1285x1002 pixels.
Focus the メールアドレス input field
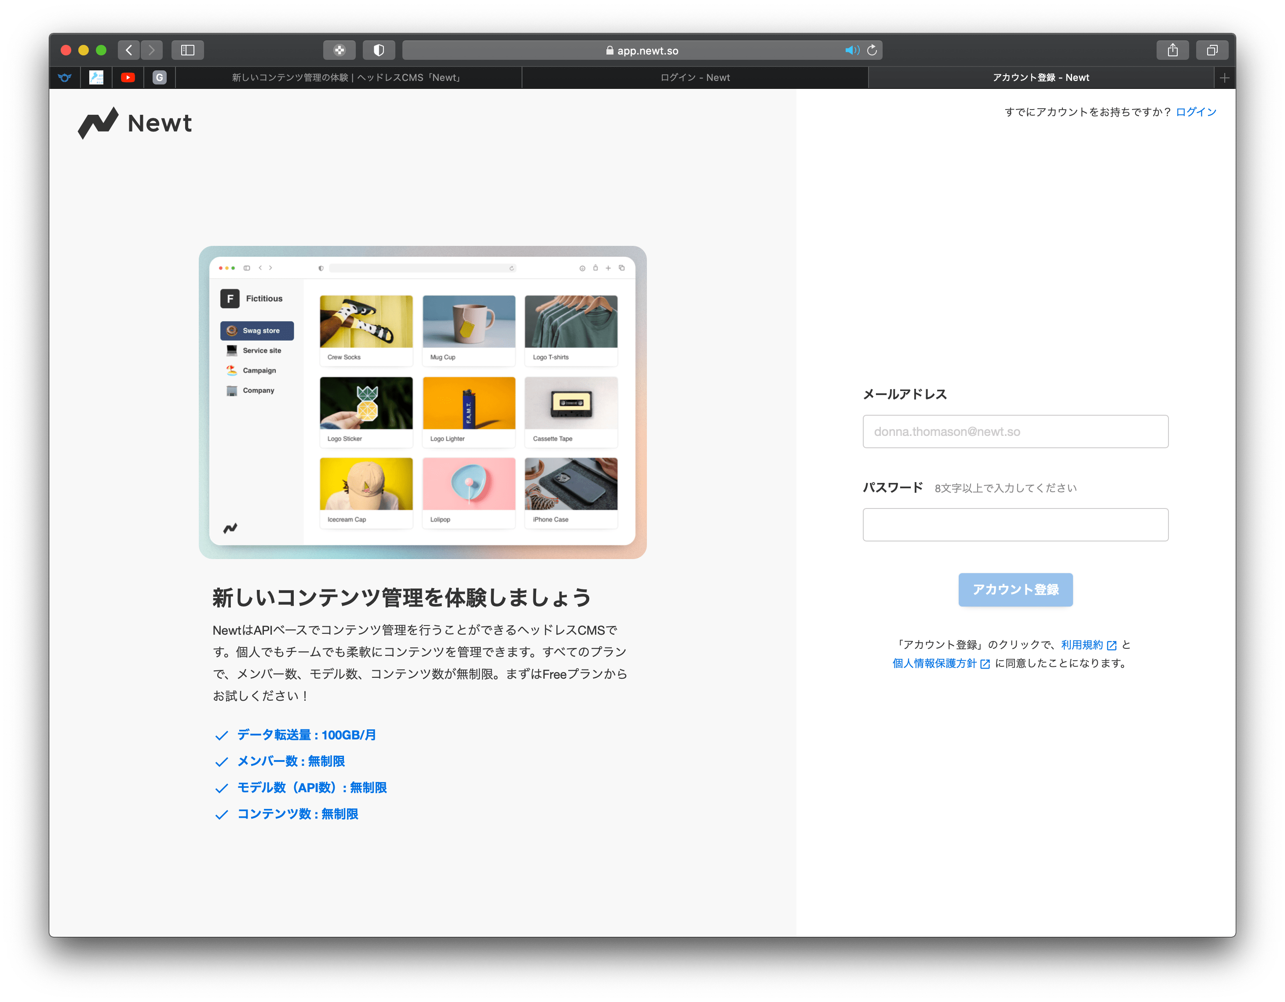click(x=1015, y=431)
